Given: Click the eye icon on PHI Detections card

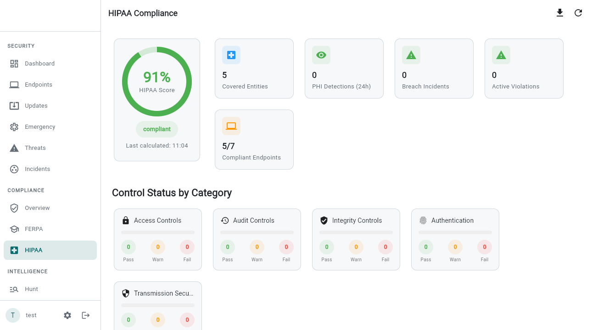Looking at the screenshot, I should click(x=321, y=55).
